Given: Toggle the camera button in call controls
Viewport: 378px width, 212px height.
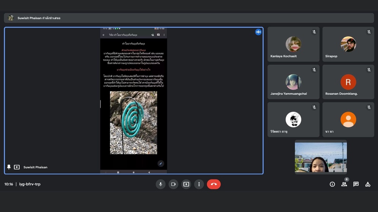Looking at the screenshot, I should (173, 184).
